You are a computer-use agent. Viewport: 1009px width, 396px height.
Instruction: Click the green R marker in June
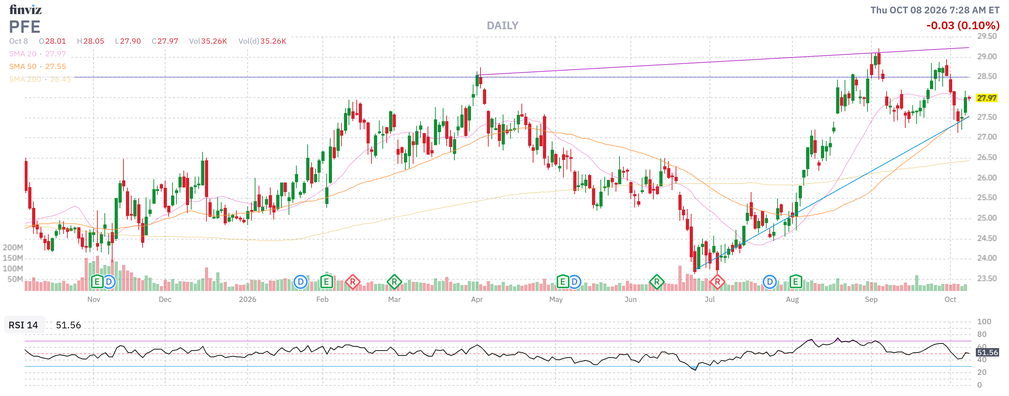point(657,282)
